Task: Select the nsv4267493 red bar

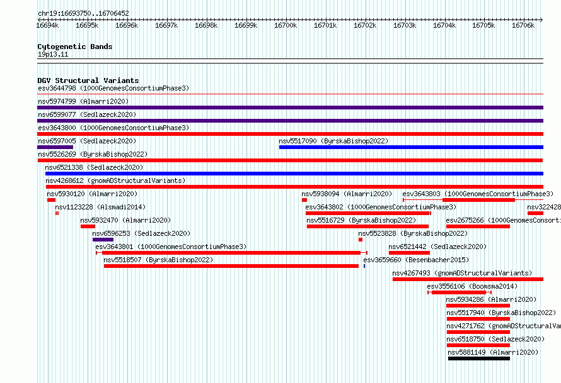Action: (x=468, y=279)
